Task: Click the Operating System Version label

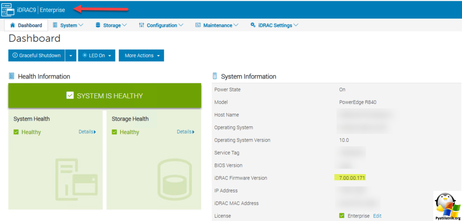Action: click(x=242, y=140)
